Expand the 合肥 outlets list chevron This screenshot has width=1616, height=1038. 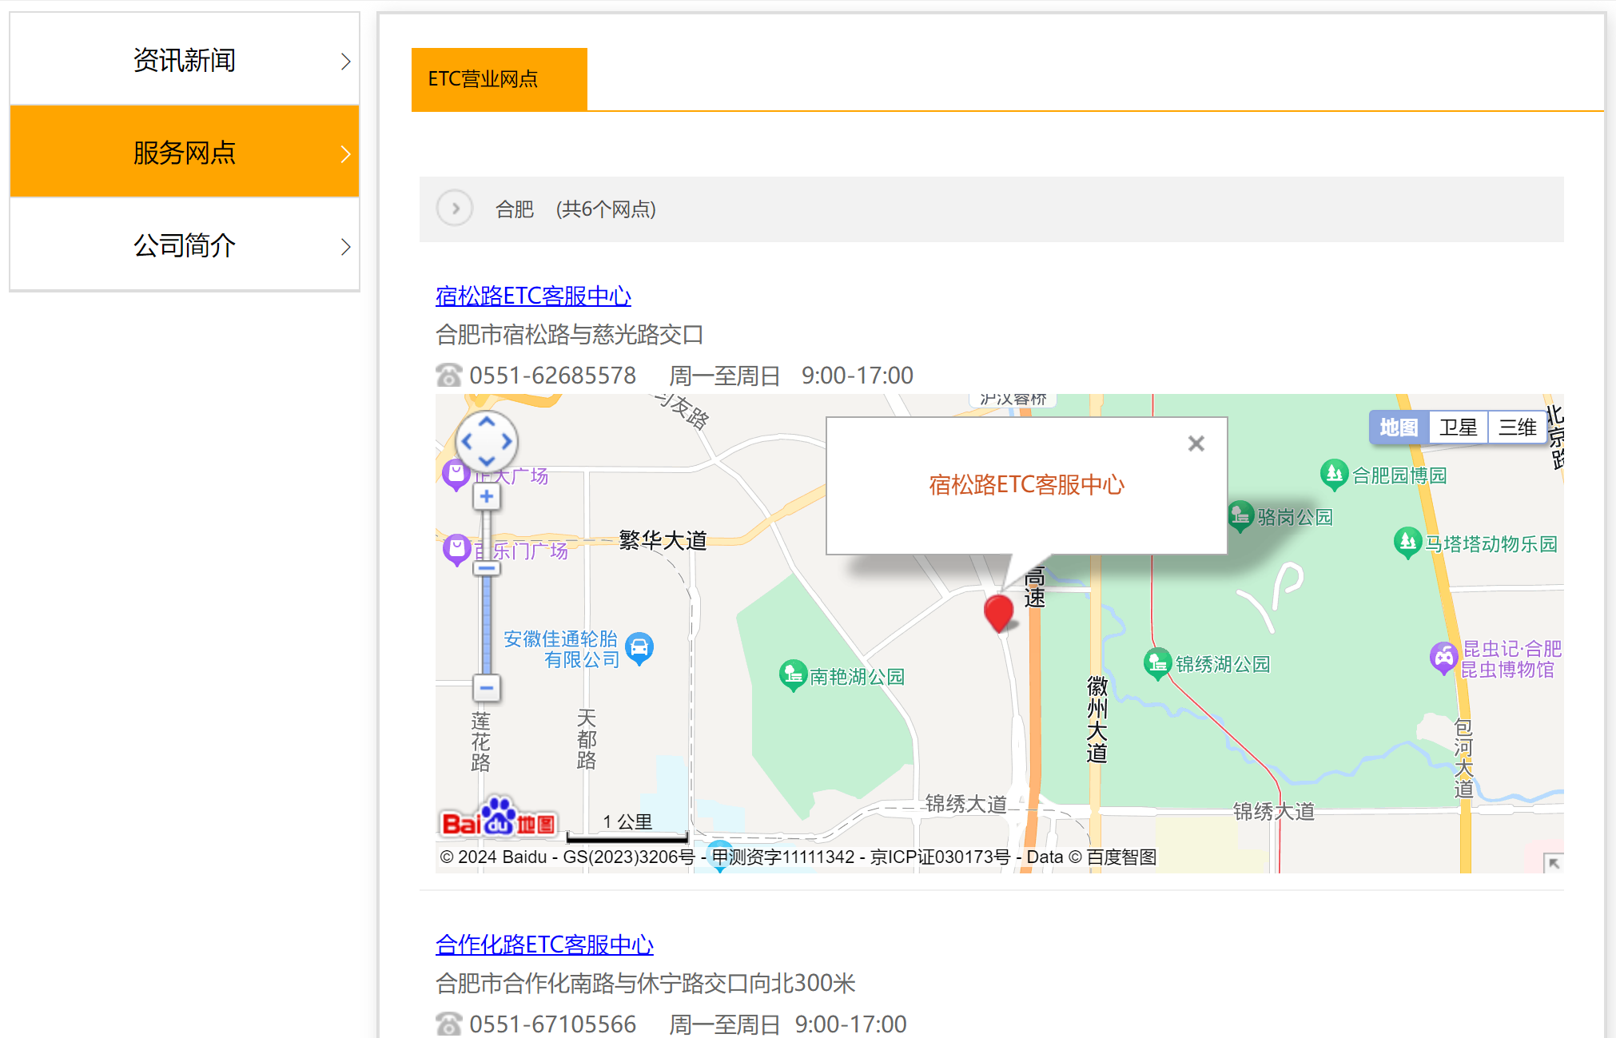(456, 209)
